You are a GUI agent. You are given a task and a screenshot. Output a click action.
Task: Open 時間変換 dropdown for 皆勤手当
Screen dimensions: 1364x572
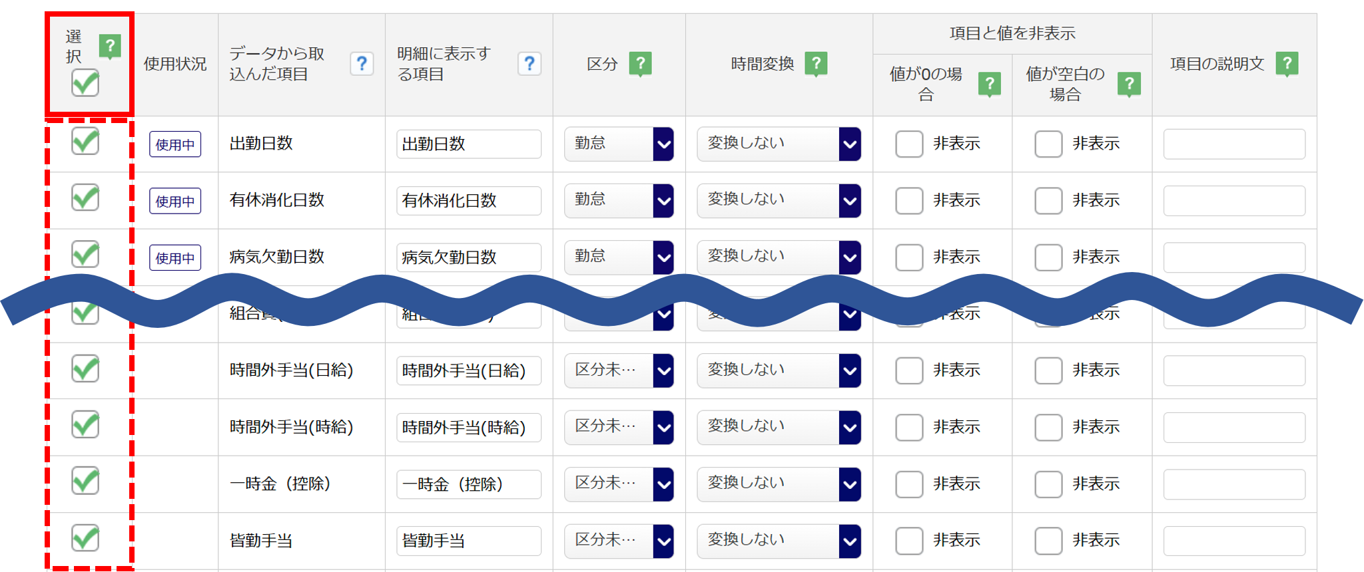click(x=779, y=541)
